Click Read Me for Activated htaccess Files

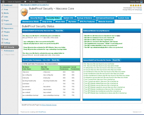tap(59, 31)
